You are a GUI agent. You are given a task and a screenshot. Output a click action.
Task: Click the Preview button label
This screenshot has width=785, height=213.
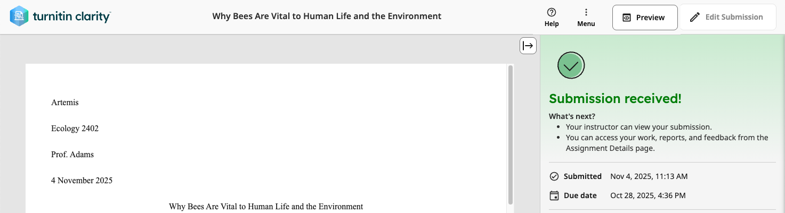point(650,18)
